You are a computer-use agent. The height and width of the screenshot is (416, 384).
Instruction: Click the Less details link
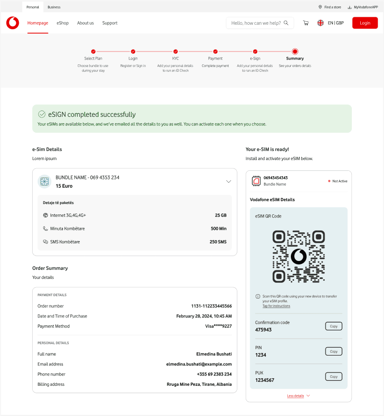tap(295, 396)
